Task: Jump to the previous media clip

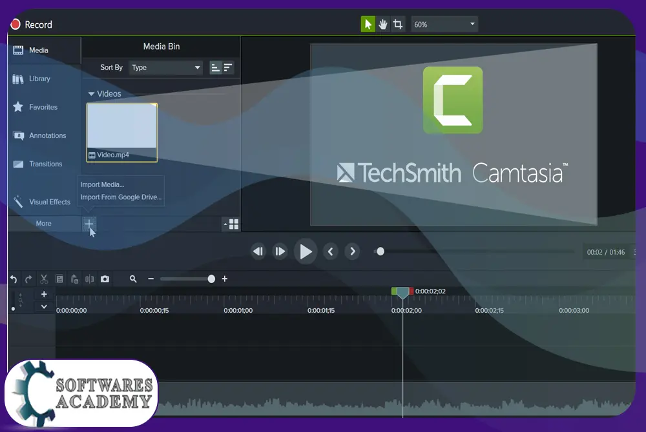Action: [x=330, y=251]
